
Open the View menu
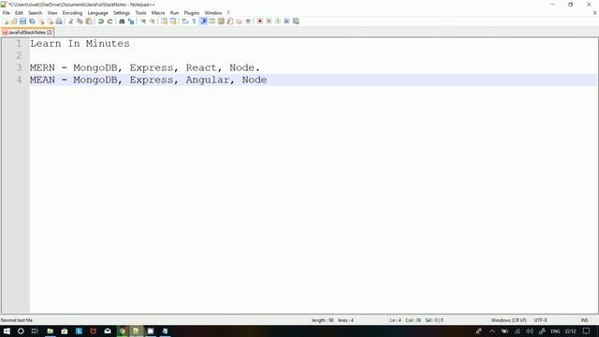(x=52, y=12)
